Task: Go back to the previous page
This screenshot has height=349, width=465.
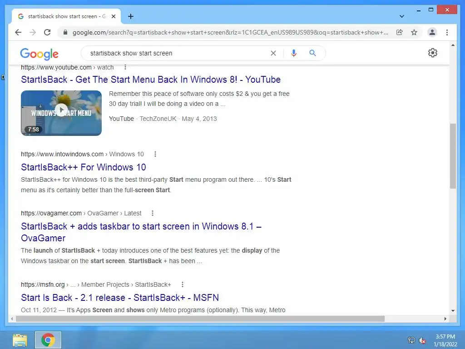Action: tap(18, 32)
